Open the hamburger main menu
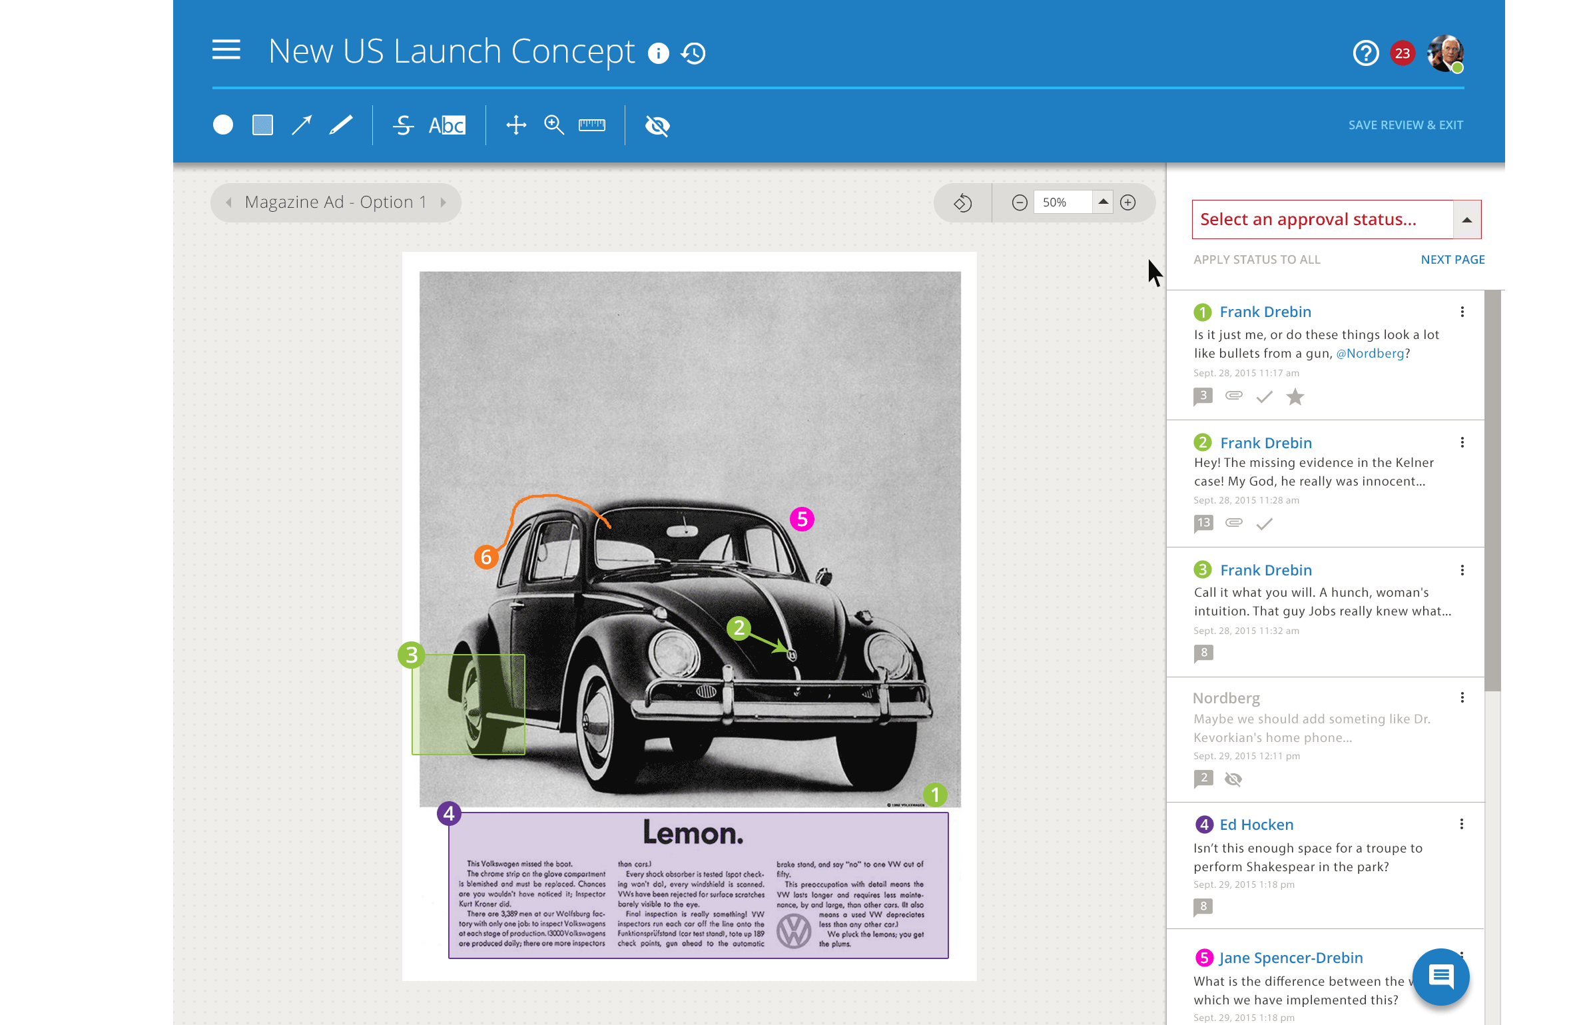Image resolution: width=1577 pixels, height=1025 pixels. point(226,50)
